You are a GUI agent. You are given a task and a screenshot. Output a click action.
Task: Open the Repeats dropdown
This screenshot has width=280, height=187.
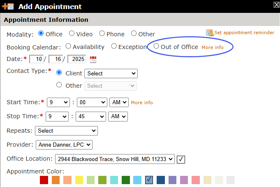[67, 131]
